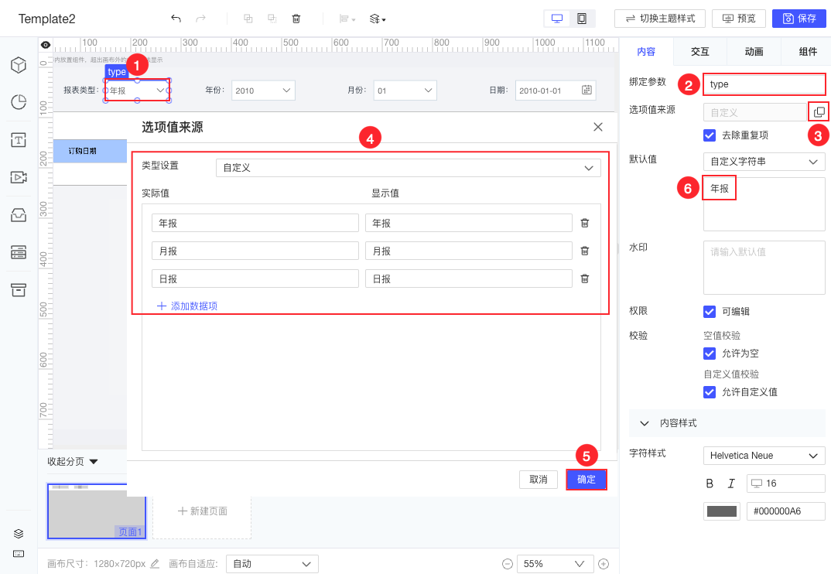
Task: Open the 报表类型 dropdown on canvas
Action: (x=137, y=90)
